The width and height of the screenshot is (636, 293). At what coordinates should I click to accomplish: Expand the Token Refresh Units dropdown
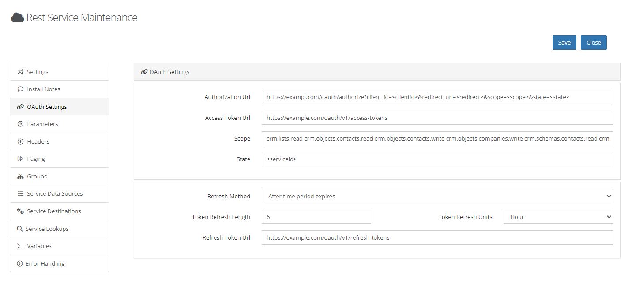558,217
